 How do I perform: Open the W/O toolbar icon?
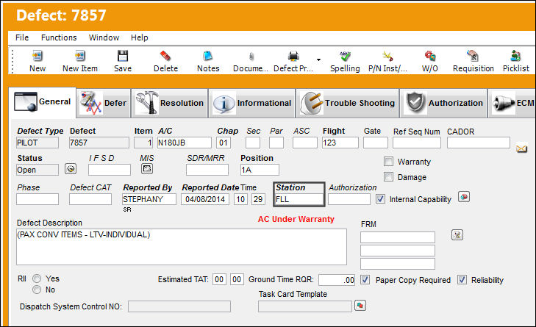[430, 56]
